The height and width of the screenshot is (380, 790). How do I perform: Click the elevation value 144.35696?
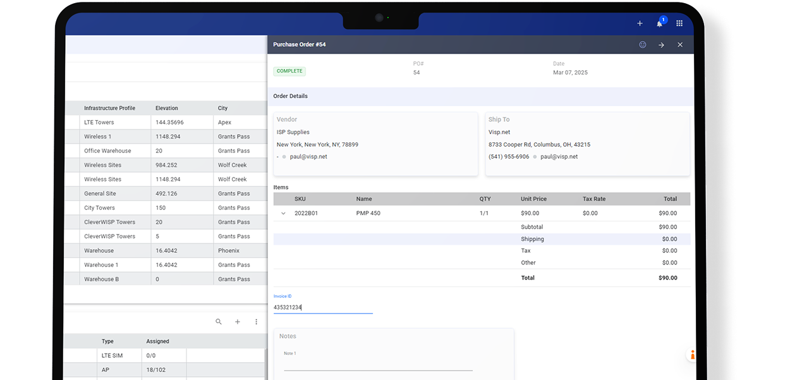(169, 123)
